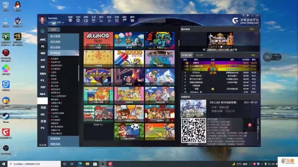Expand the 闯关游戏 category
298x167 pixels.
pyautogui.click(x=63, y=42)
